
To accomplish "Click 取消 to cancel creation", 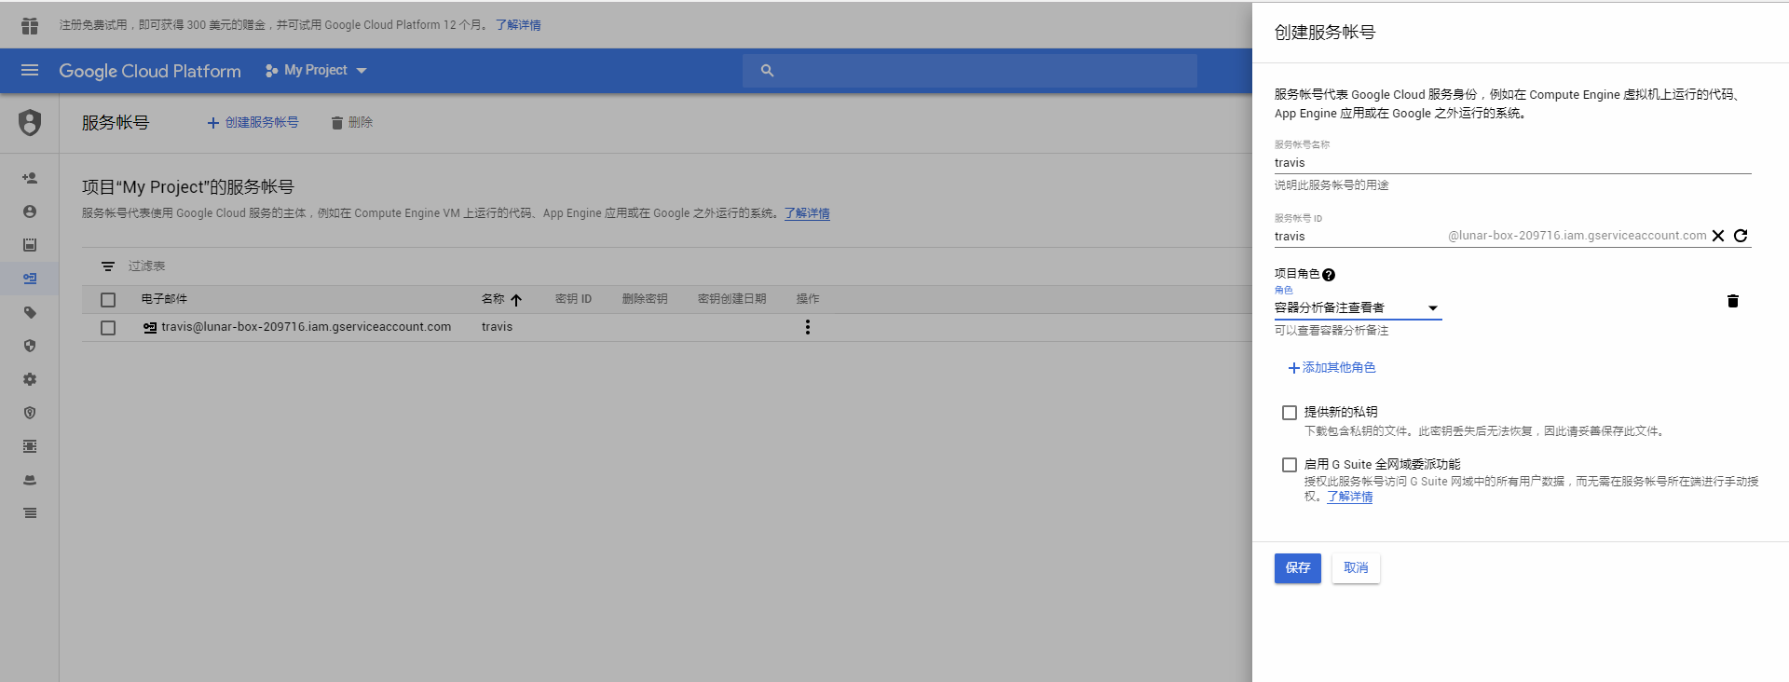I will tap(1356, 568).
